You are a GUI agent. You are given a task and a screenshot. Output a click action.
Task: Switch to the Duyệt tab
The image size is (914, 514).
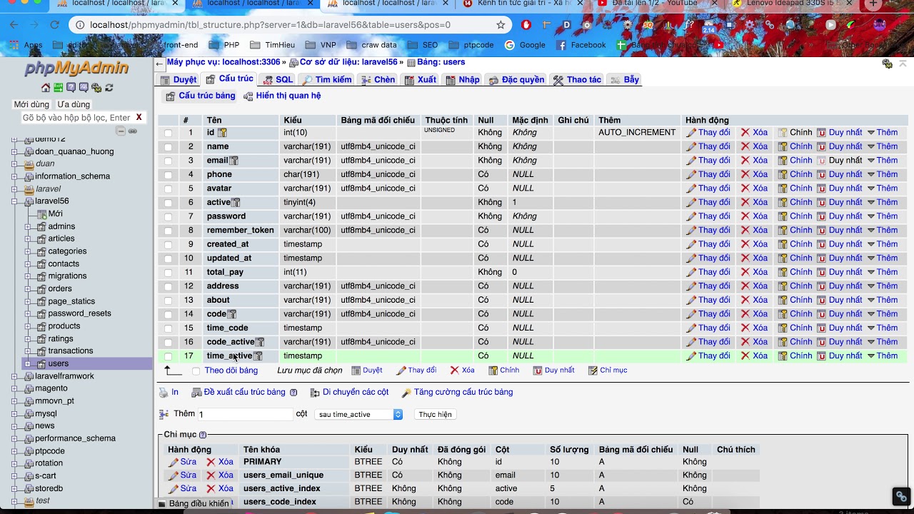pos(178,79)
